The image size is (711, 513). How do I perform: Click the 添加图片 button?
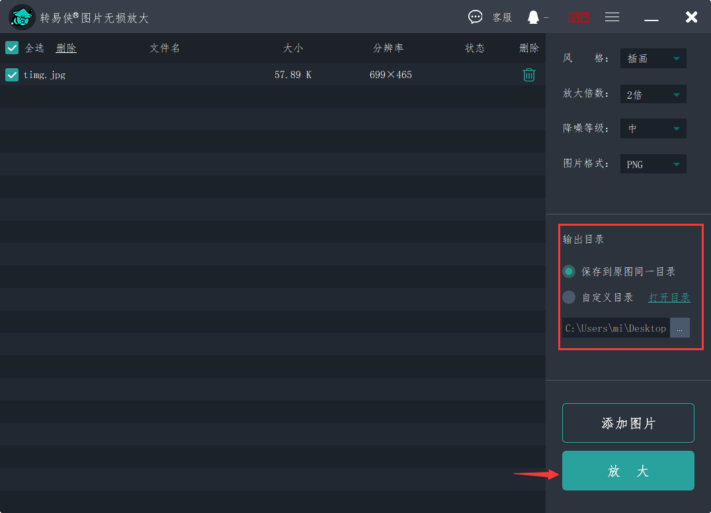pos(628,423)
